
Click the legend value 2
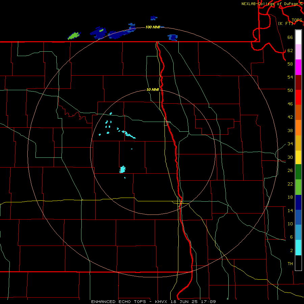(291, 251)
